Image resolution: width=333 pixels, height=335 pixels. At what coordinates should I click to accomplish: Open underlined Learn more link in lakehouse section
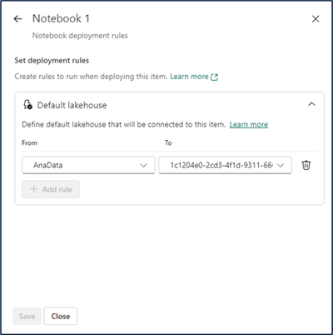point(249,124)
